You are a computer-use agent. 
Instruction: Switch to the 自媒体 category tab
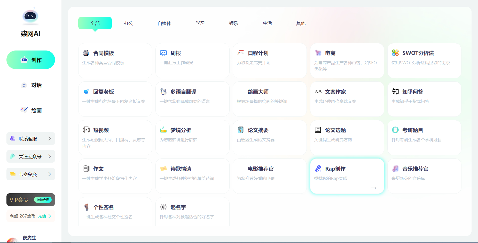(164, 23)
